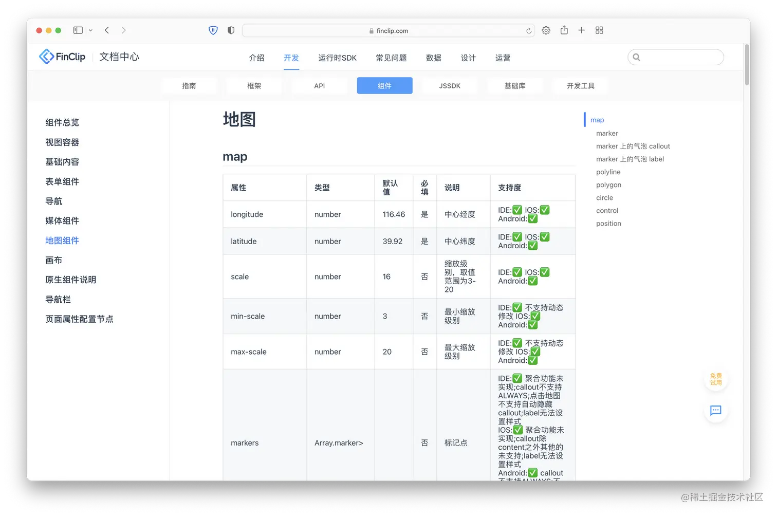The width and height of the screenshot is (777, 516).
Task: Open 基础内容 in the left sidebar
Action: pyautogui.click(x=62, y=162)
